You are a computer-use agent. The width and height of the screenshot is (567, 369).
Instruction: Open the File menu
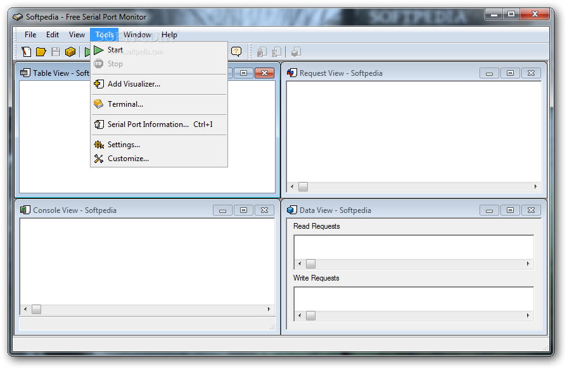tap(30, 35)
